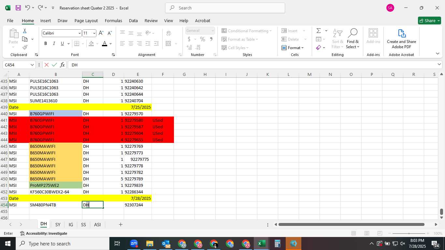Open the font size dropdown

94,33
